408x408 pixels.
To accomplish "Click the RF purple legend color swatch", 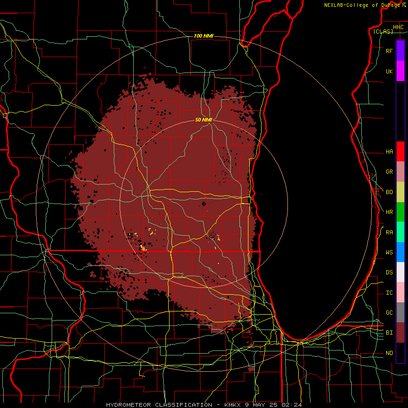I will (400, 51).
